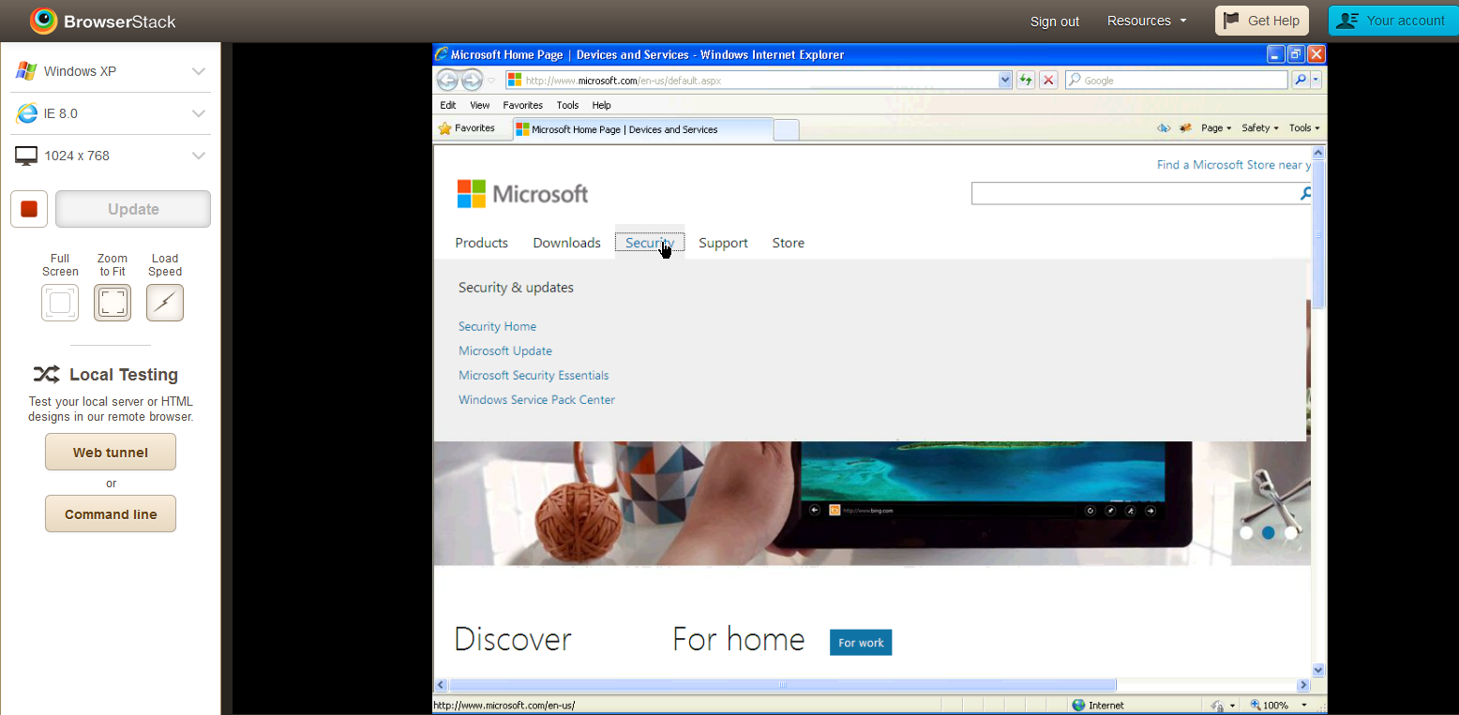Click the red stop session button
Image resolution: width=1459 pixels, height=715 pixels.
(x=29, y=209)
